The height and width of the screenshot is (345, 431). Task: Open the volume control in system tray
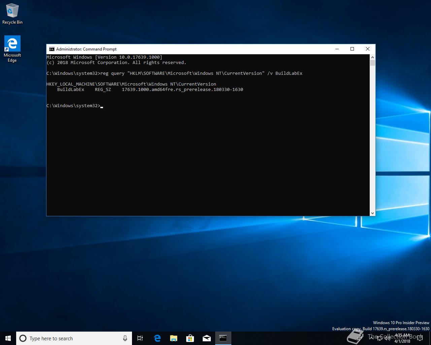(x=387, y=338)
